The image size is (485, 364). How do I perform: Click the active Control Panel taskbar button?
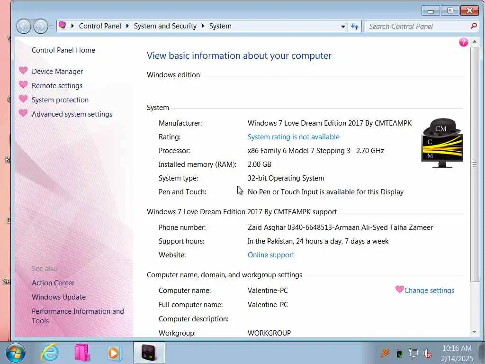click(149, 353)
